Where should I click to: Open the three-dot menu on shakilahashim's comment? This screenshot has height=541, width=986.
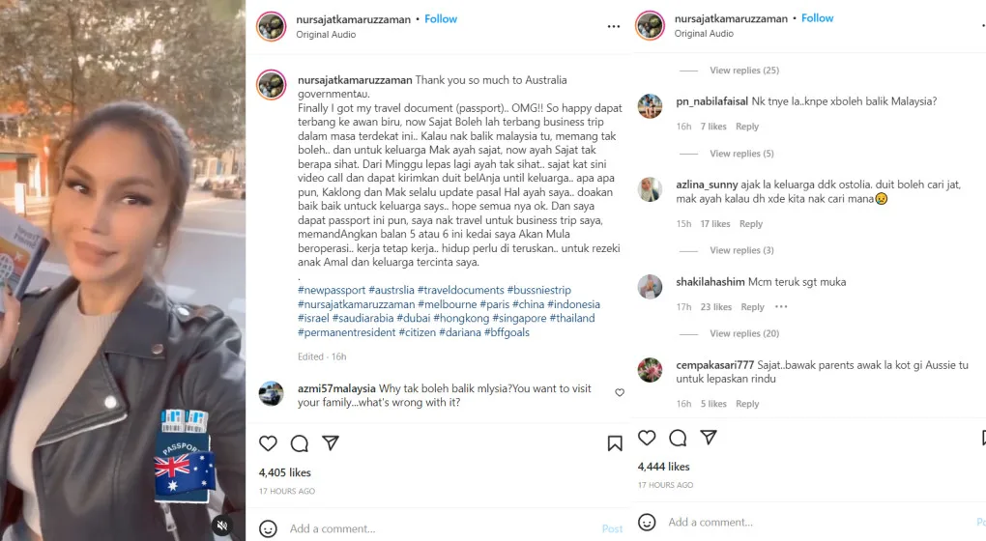781,306
